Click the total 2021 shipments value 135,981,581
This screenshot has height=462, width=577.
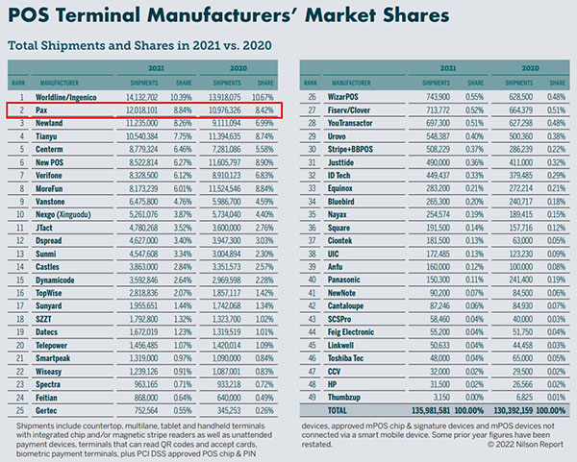point(431,410)
